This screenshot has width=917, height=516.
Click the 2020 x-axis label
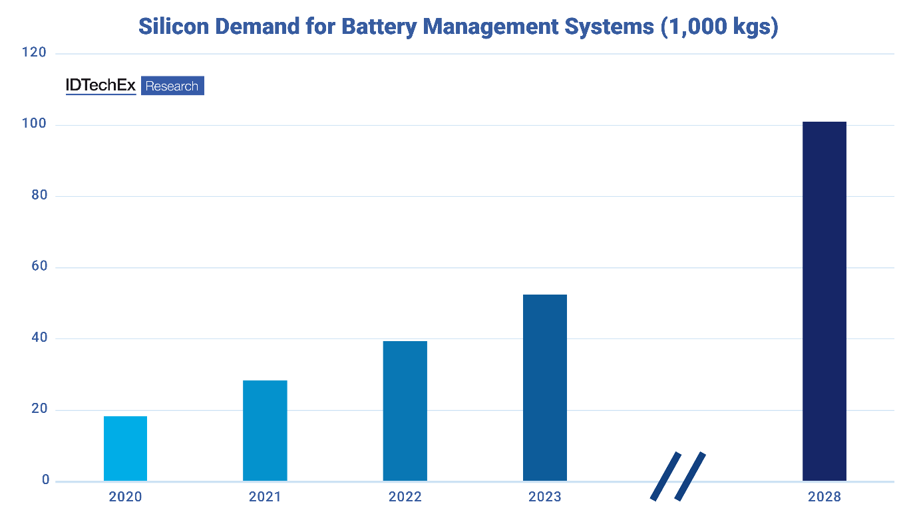[x=125, y=497]
